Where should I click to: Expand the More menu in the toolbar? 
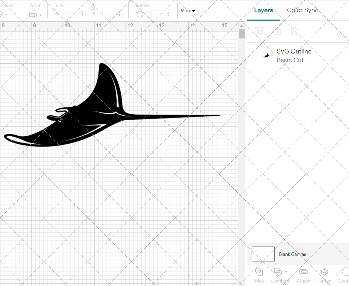point(188,11)
